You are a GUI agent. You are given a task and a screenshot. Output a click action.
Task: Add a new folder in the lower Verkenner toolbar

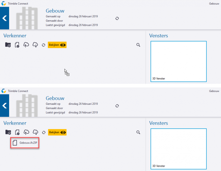(x=8, y=132)
